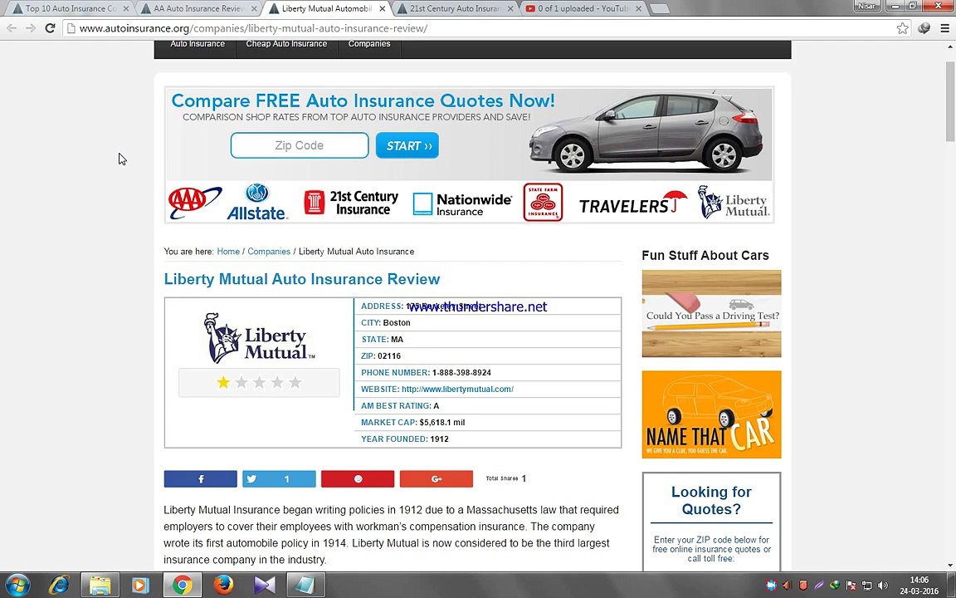Open the Windows Start menu
This screenshot has height=598, width=956.
[x=17, y=586]
